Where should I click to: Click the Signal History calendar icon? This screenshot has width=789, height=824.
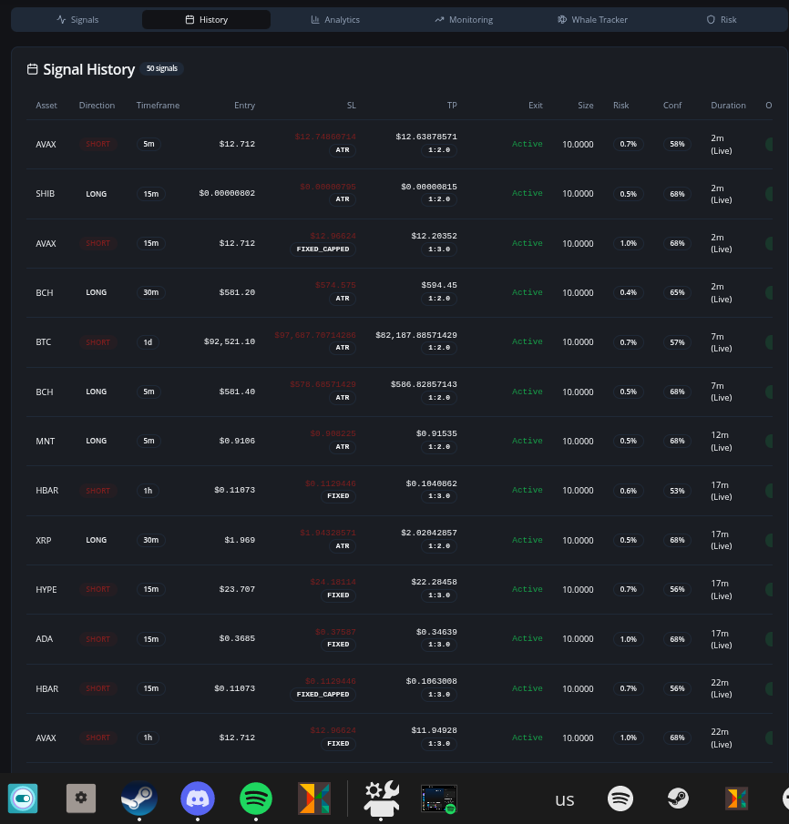coord(31,69)
